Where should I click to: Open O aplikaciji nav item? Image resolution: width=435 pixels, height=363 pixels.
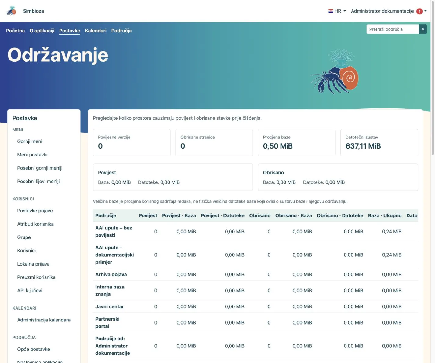pyautogui.click(x=42, y=31)
